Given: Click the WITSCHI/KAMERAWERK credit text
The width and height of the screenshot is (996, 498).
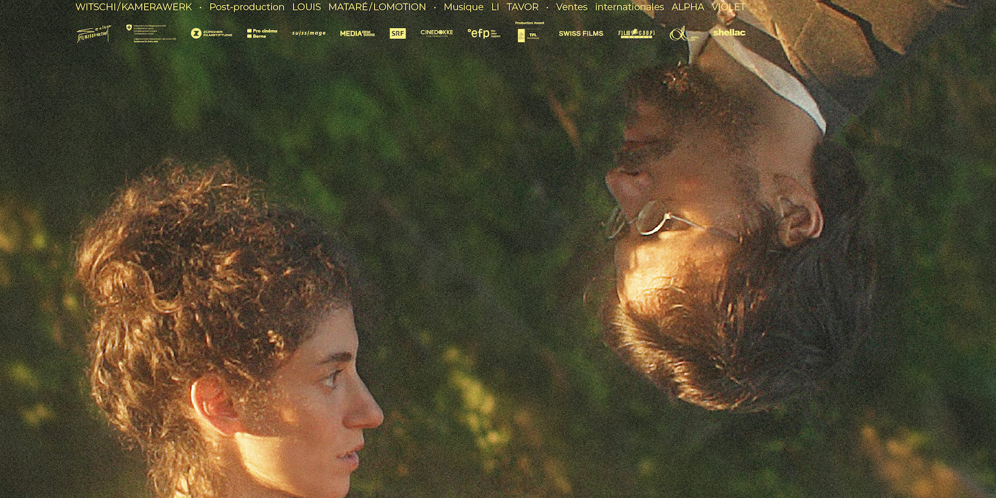Looking at the screenshot, I should coord(133,7).
